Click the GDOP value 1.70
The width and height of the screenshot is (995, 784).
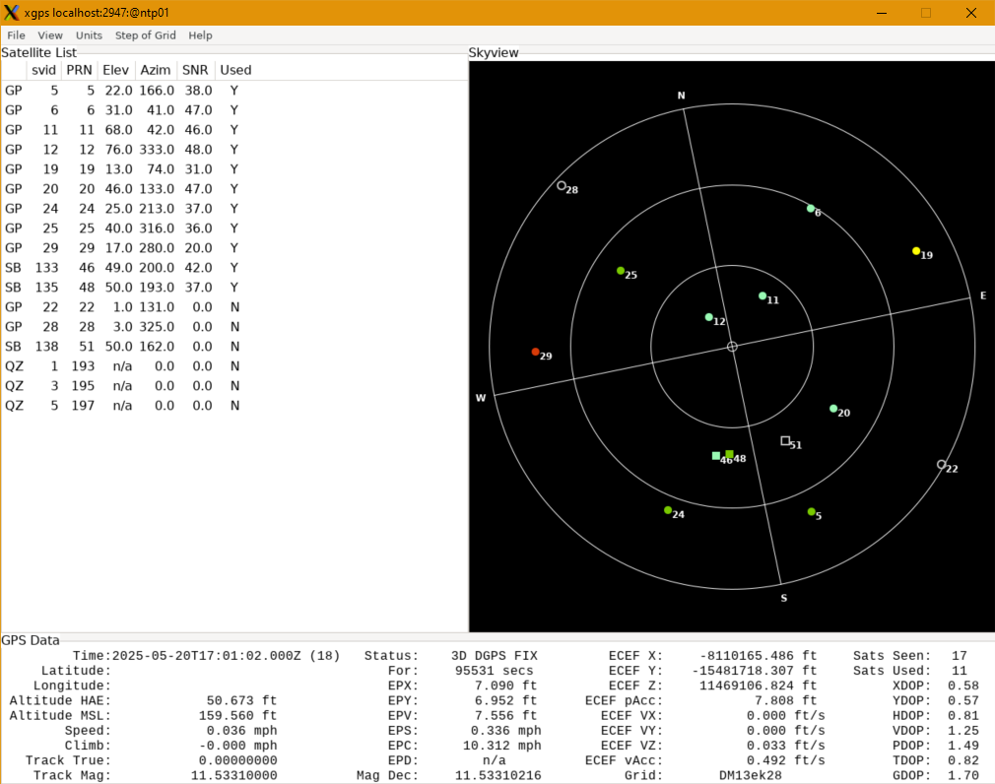pos(963,776)
